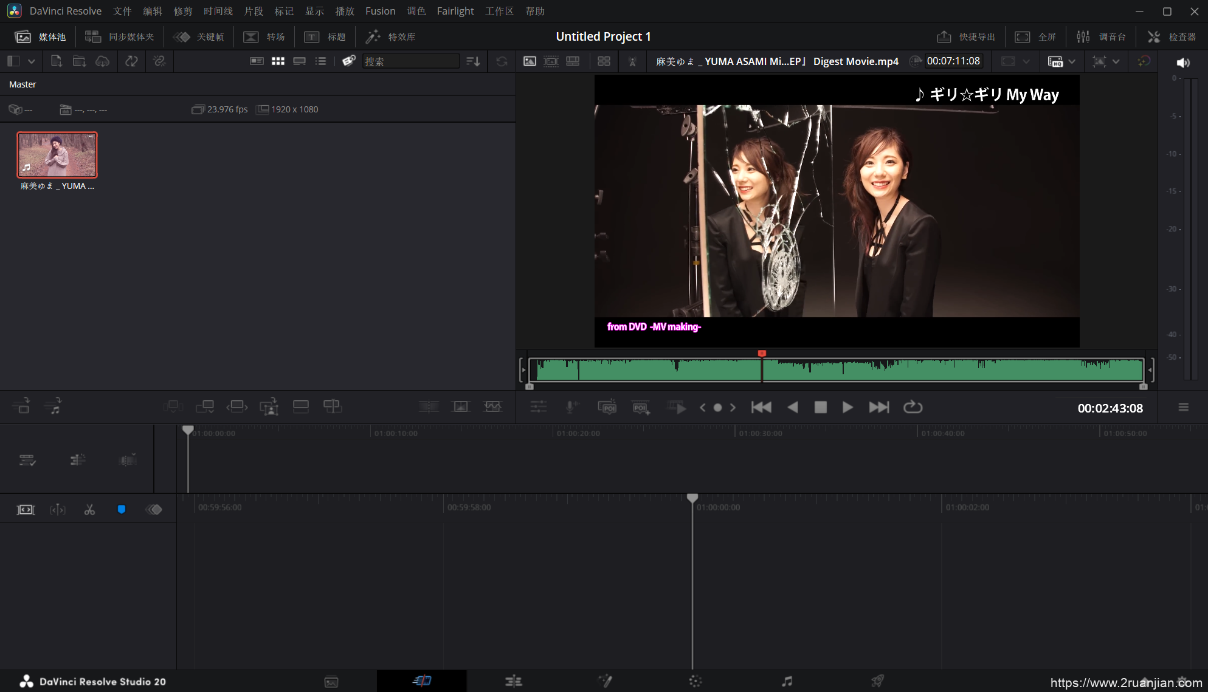
Task: Click the relink media icon
Action: (159, 61)
